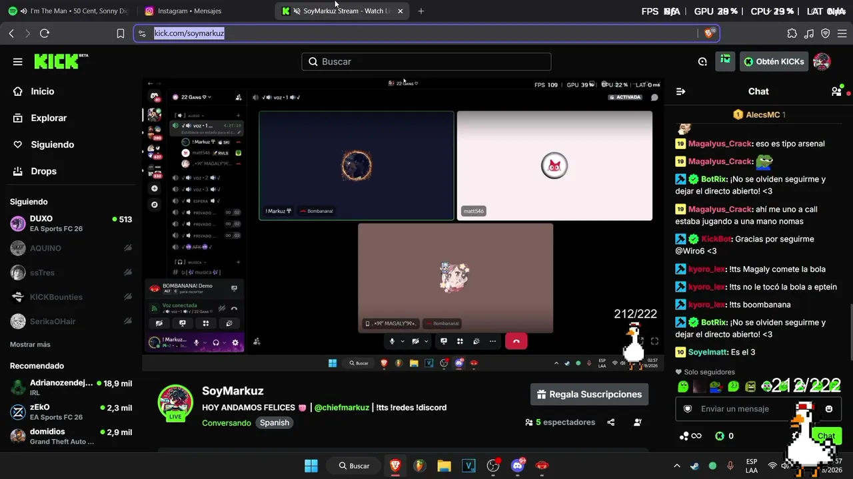Bookmark this page in Brave
The image size is (853, 479).
pyautogui.click(x=121, y=33)
